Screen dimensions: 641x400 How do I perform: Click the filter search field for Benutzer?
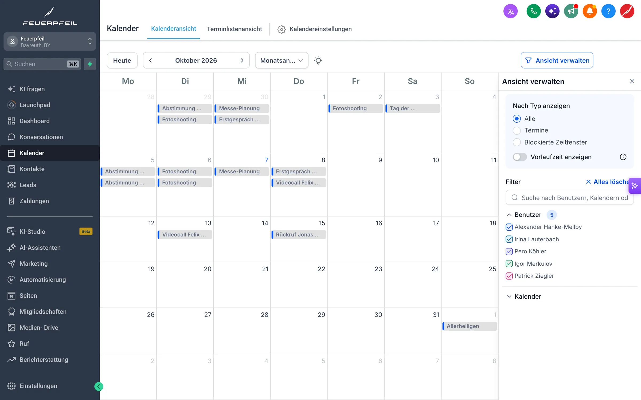coord(569,198)
